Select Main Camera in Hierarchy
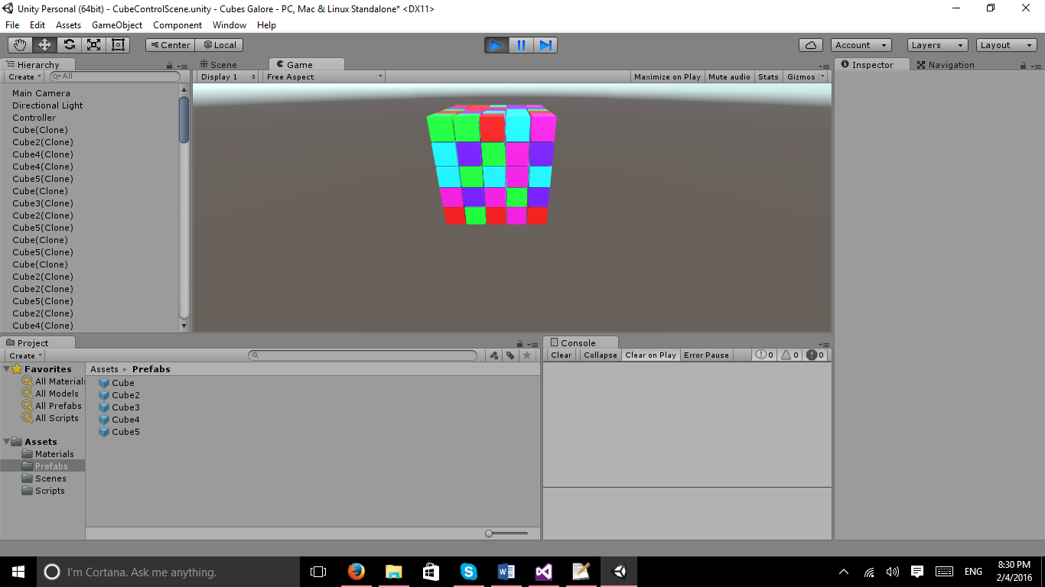 [41, 93]
